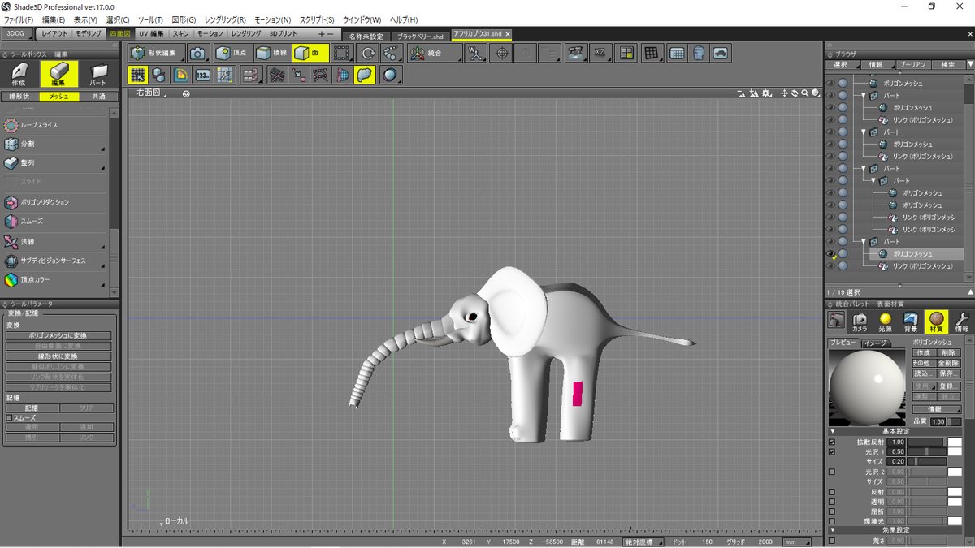Click the ポリゴンメッシュに変換 button
The width and height of the screenshot is (975, 548).
pos(58,335)
